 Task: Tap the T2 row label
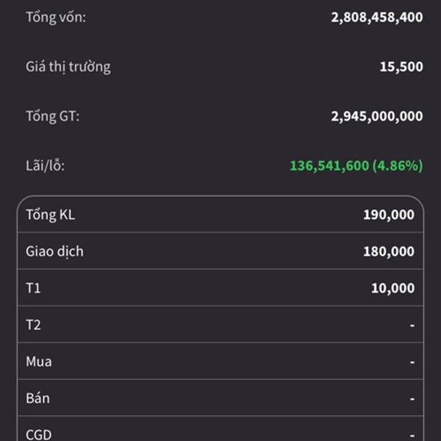34,325
